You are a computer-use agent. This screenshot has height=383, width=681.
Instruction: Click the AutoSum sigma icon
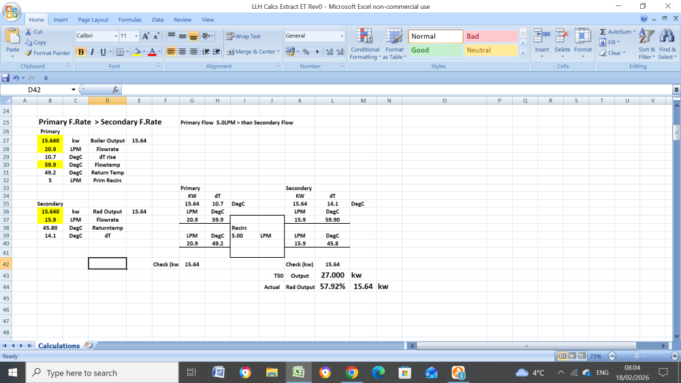pyautogui.click(x=603, y=32)
